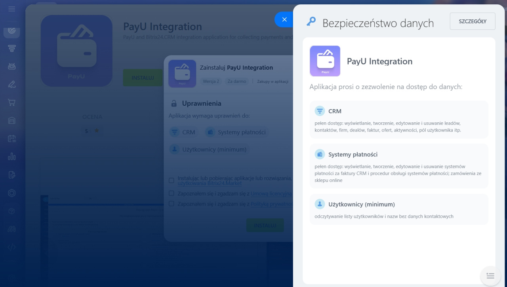Click the green INSTALUJ button on app page
Image resolution: width=507 pixels, height=287 pixels.
point(143,78)
